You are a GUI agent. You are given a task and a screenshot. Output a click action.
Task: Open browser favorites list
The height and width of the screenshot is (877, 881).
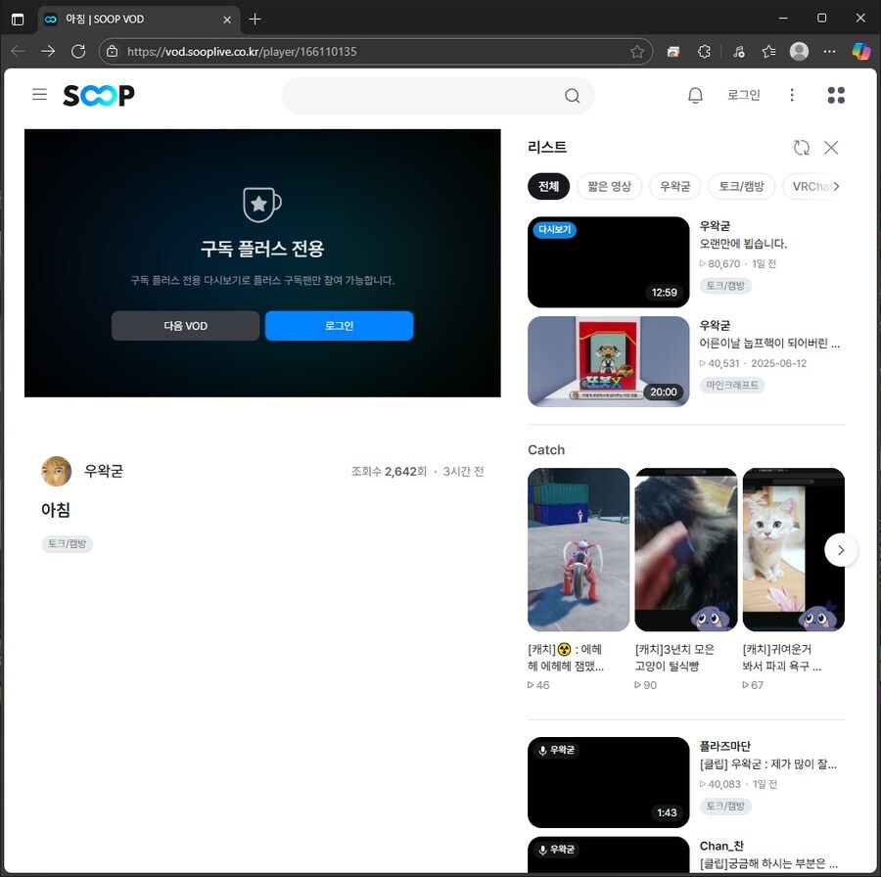pos(768,52)
